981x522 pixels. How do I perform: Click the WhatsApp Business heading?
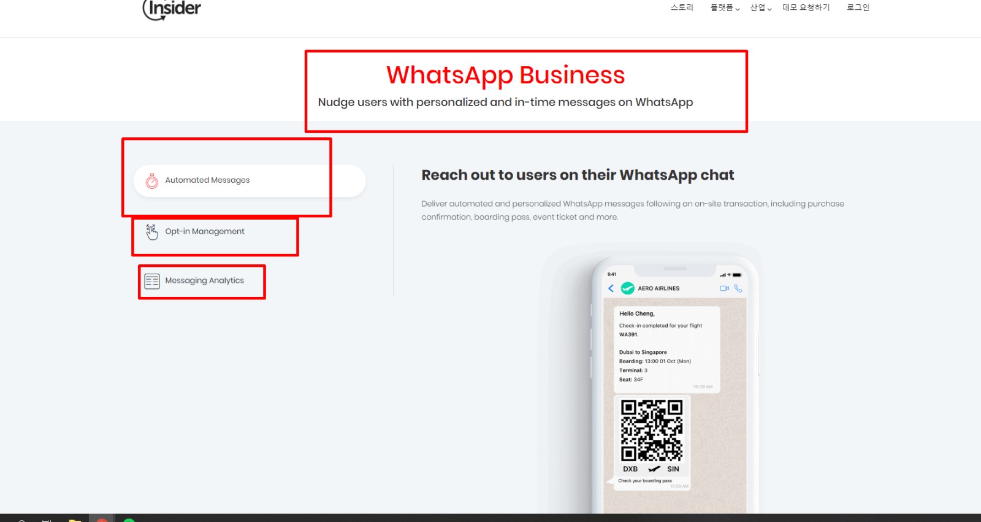click(x=505, y=75)
